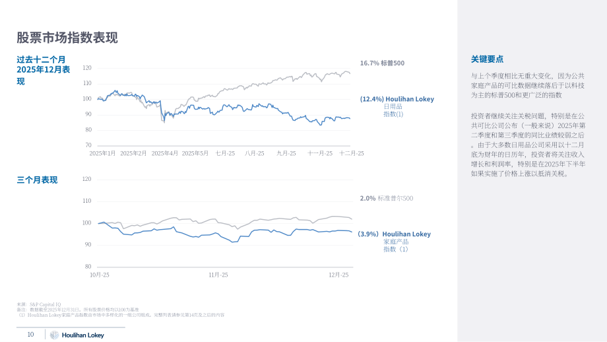607x342 pixels.
Task: Click the (12.4%) Houlihan Lokey series label
Action: pyautogui.click(x=397, y=99)
